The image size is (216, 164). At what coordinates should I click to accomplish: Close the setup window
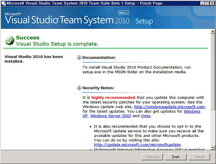click(x=212, y=3)
